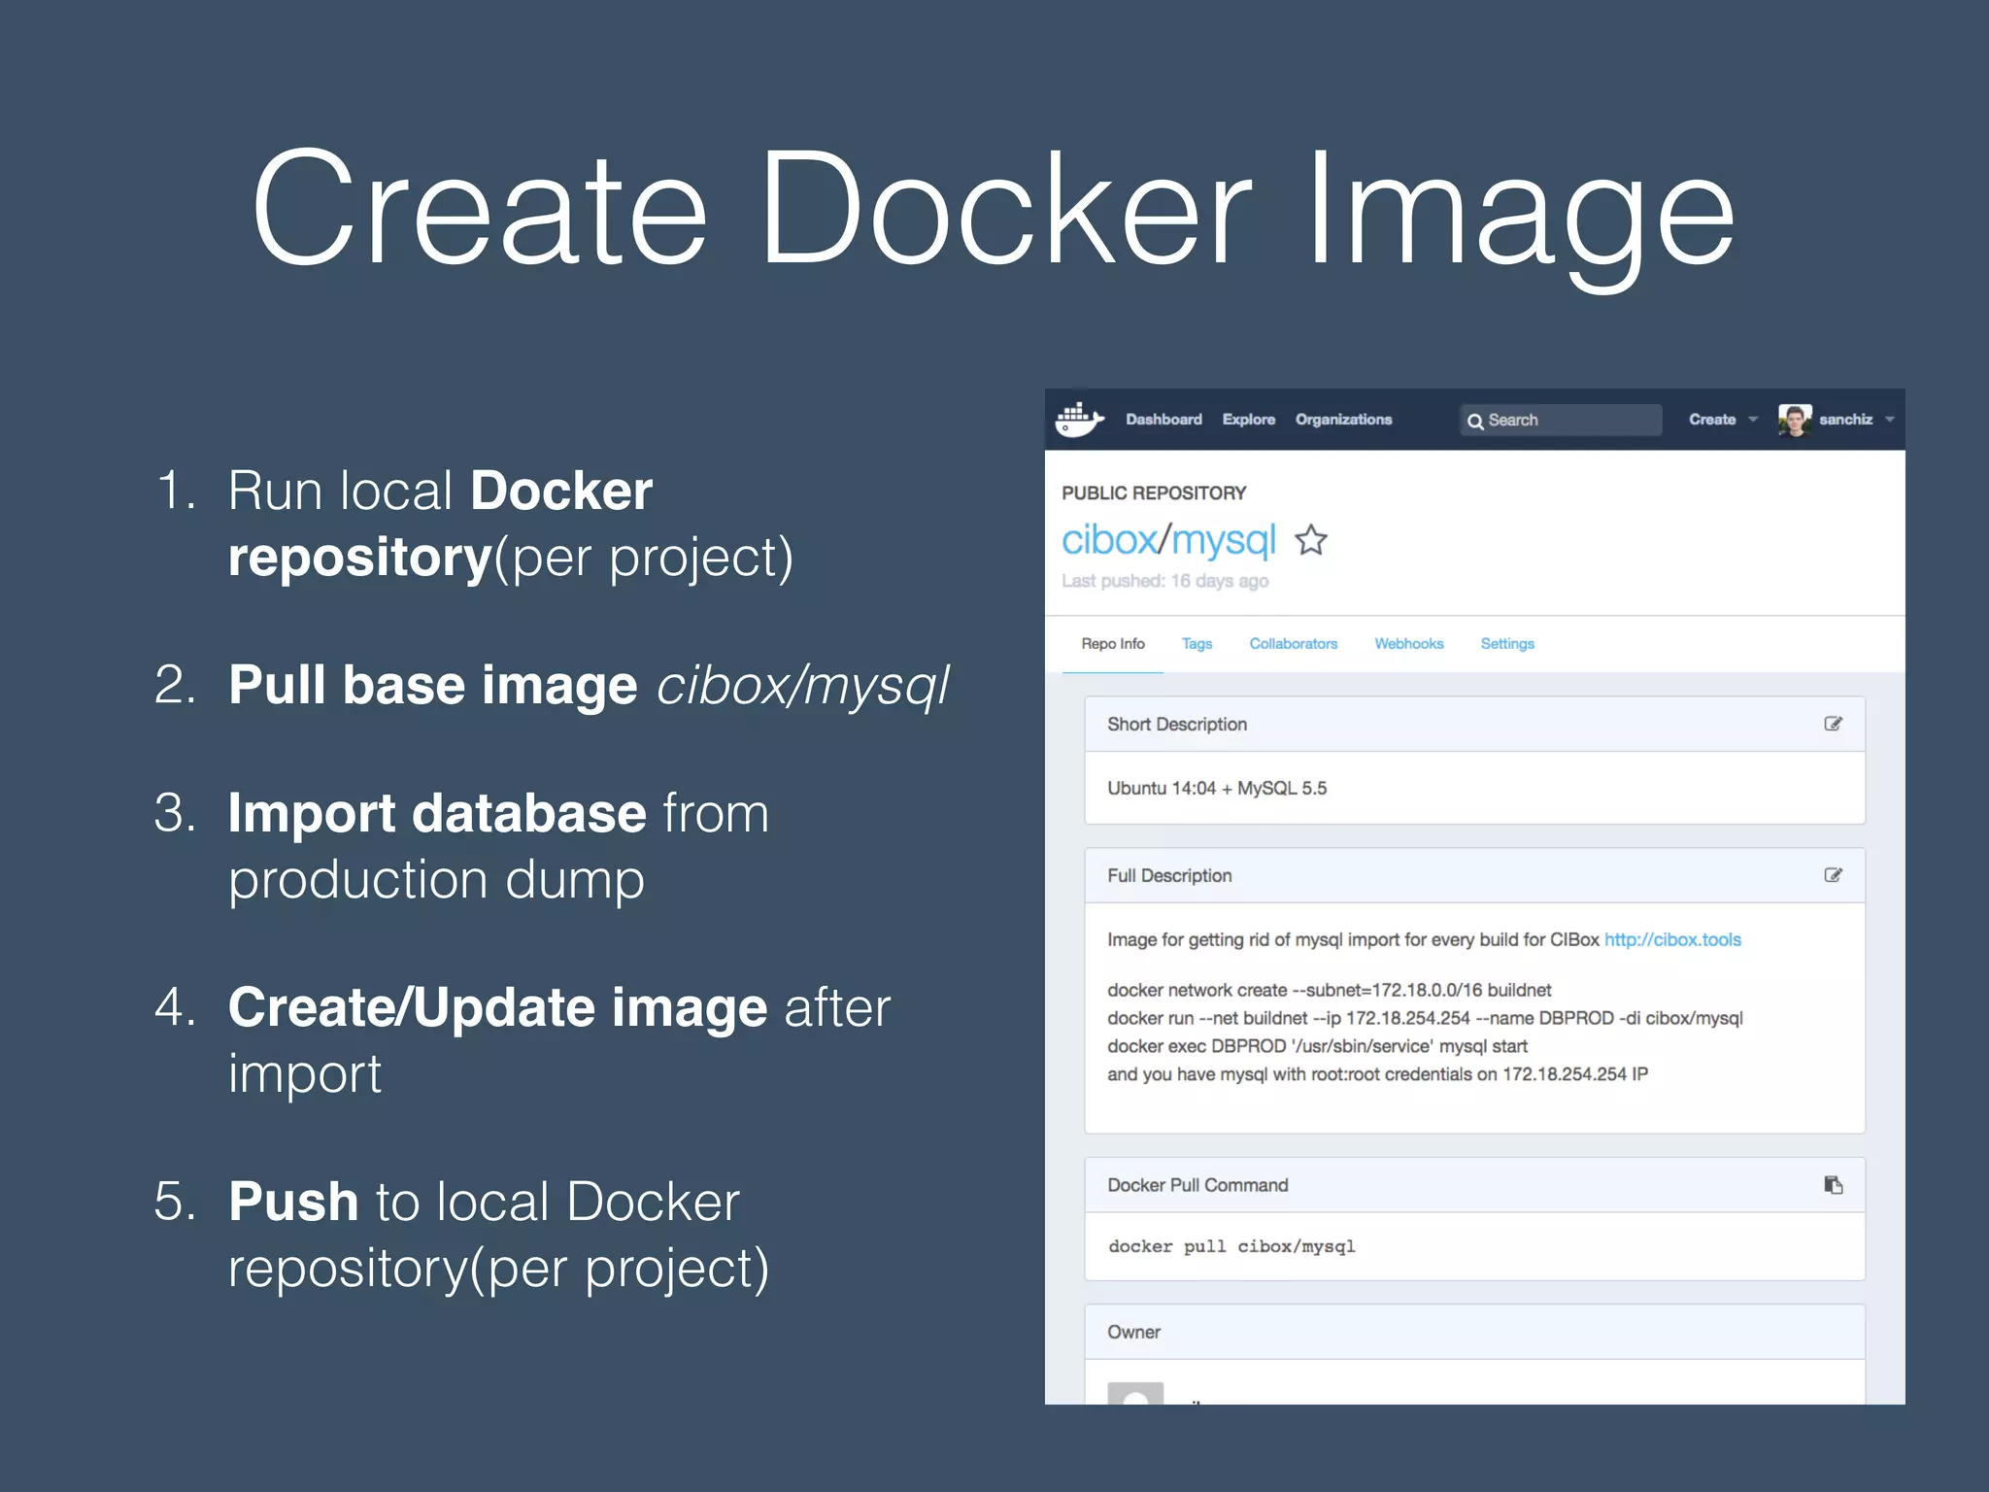The height and width of the screenshot is (1492, 1989).
Task: Click the Search input field
Action: [1561, 421]
